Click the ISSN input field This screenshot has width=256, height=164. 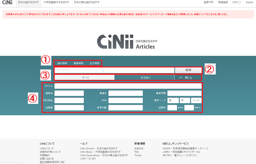(125, 101)
